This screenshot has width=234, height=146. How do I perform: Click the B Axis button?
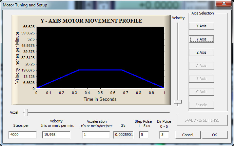pos(201,79)
